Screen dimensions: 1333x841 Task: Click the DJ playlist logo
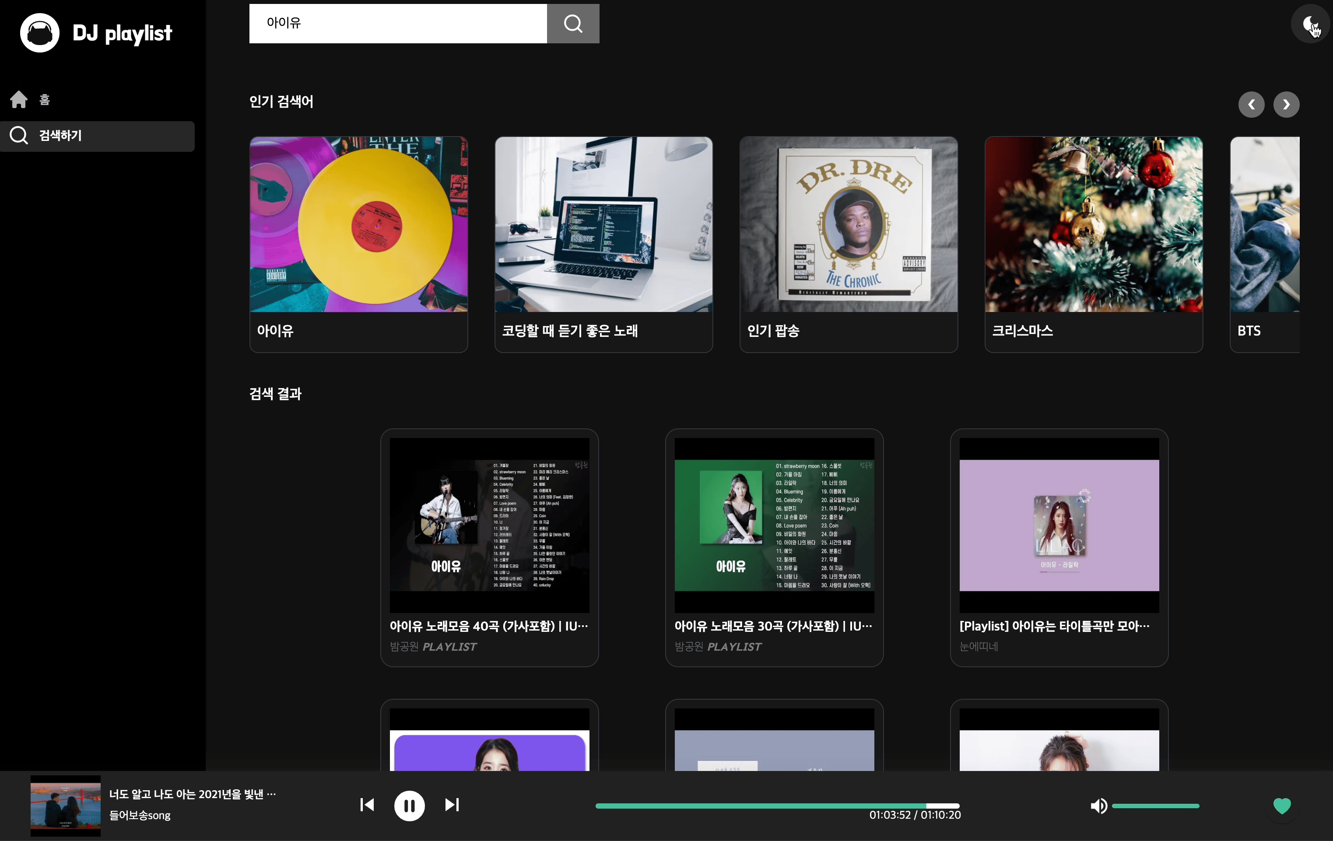point(96,33)
